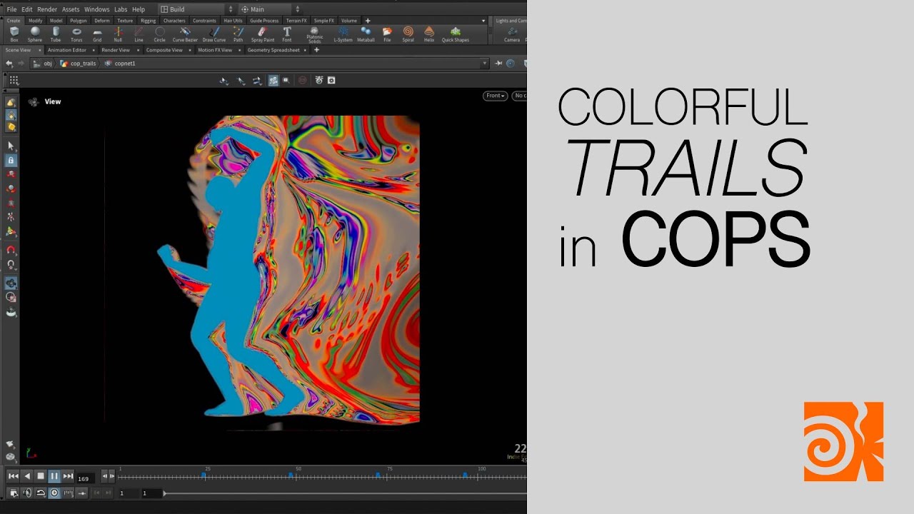Open the Polygon shelf tab
The height and width of the screenshot is (514, 914).
(x=78, y=21)
